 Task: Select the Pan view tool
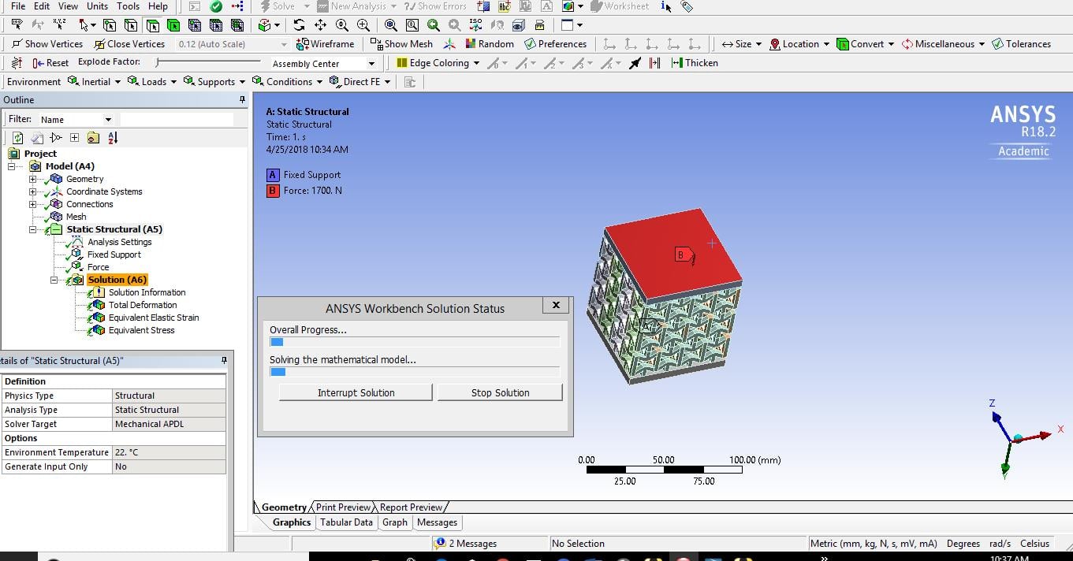(320, 25)
